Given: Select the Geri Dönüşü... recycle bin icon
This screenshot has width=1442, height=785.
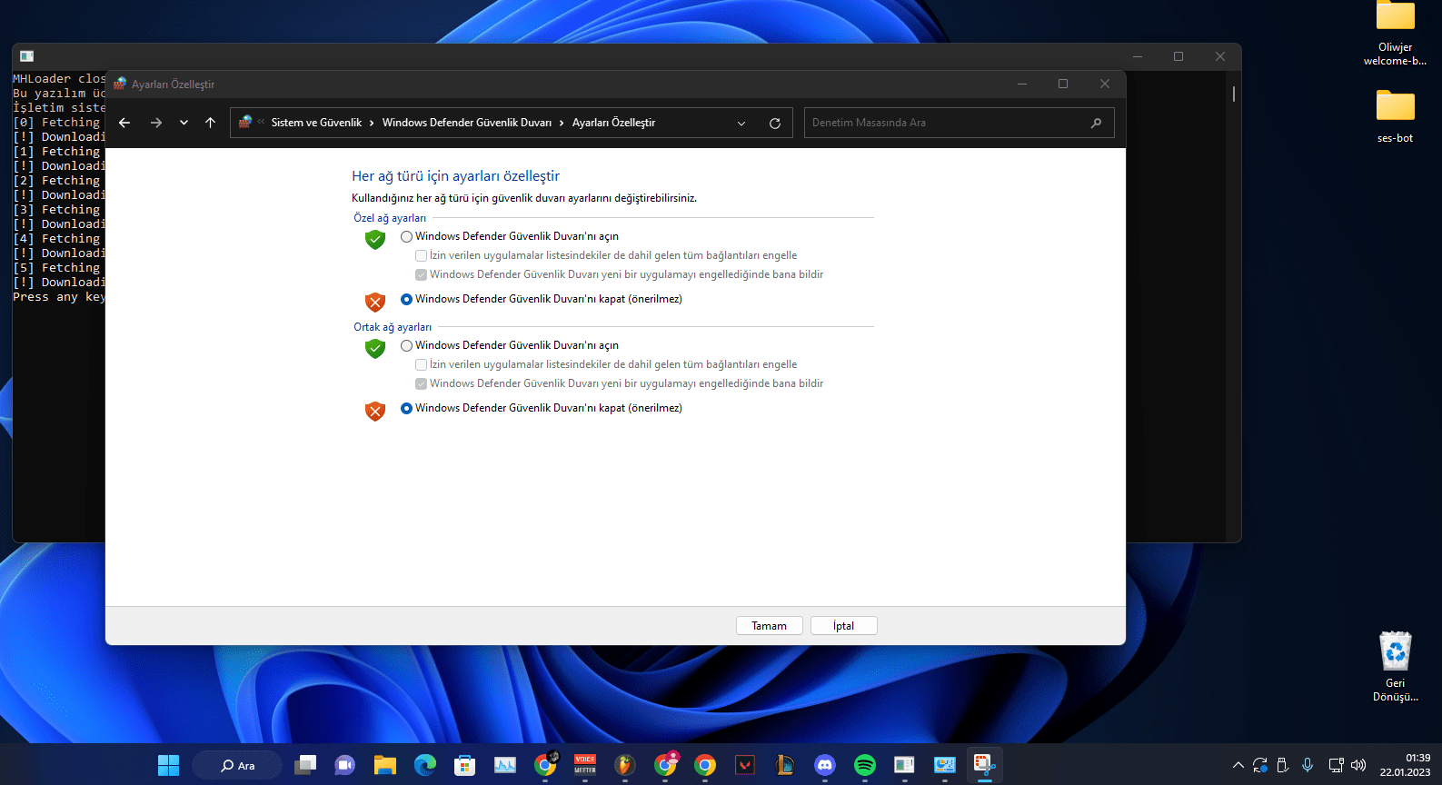Looking at the screenshot, I should [x=1396, y=667].
